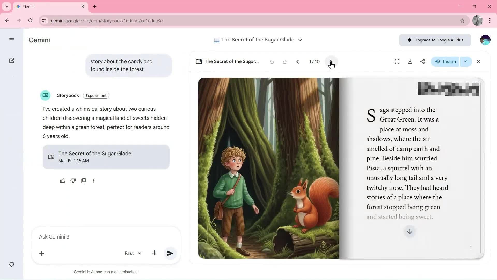Expand The Secret of the Sugar Glade title menu

point(300,40)
